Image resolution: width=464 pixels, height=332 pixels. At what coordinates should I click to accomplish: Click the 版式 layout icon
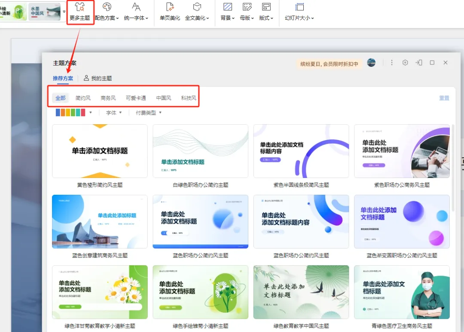(x=266, y=12)
